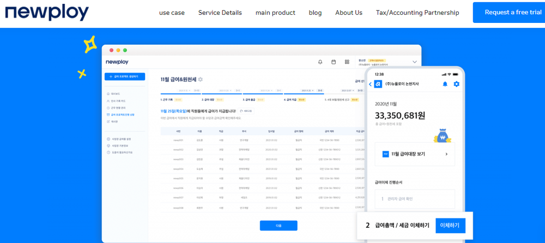The height and width of the screenshot is (243, 545).
Task: Open the 2021.11.25 date dropdown for step 4
Action: point(307,90)
